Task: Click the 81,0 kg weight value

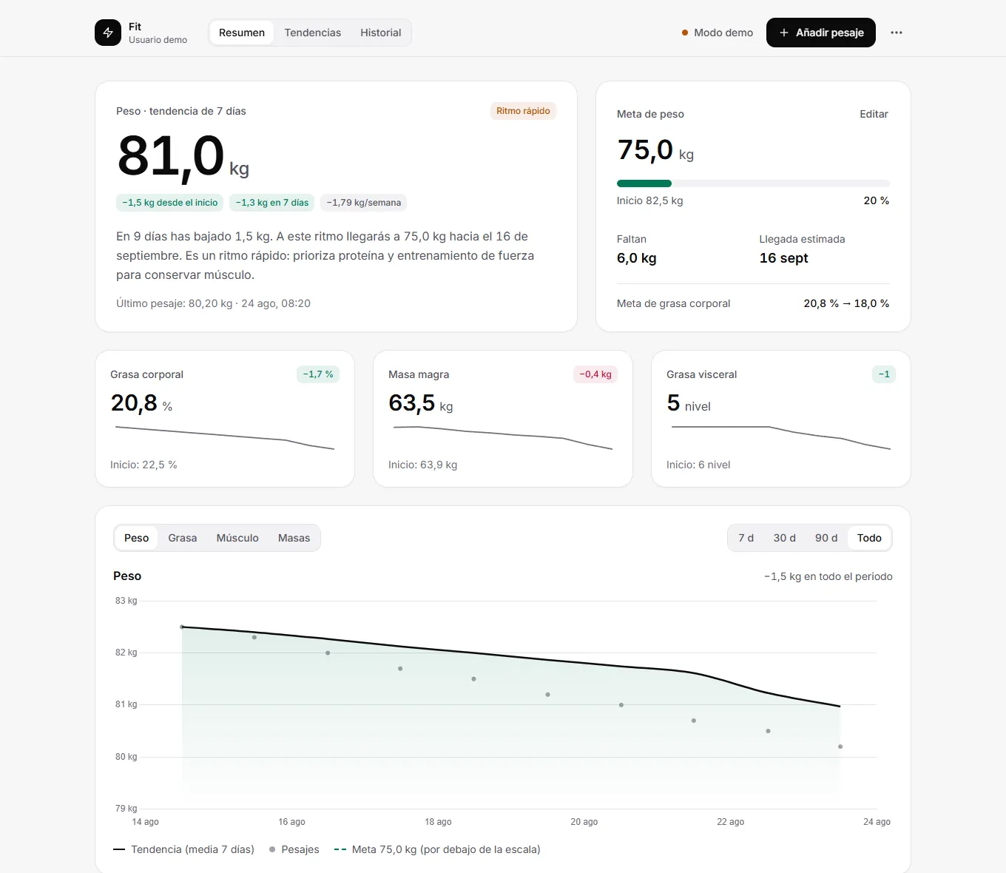Action: 183,157
